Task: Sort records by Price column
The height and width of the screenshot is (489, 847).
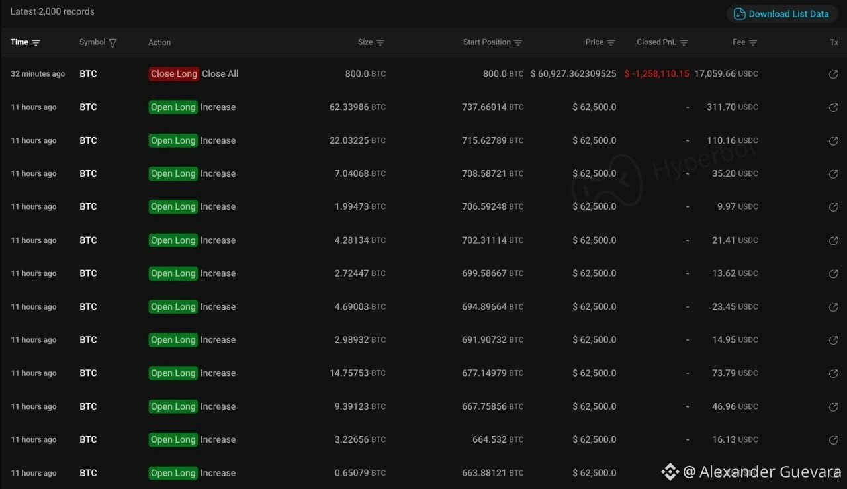Action: pyautogui.click(x=611, y=43)
